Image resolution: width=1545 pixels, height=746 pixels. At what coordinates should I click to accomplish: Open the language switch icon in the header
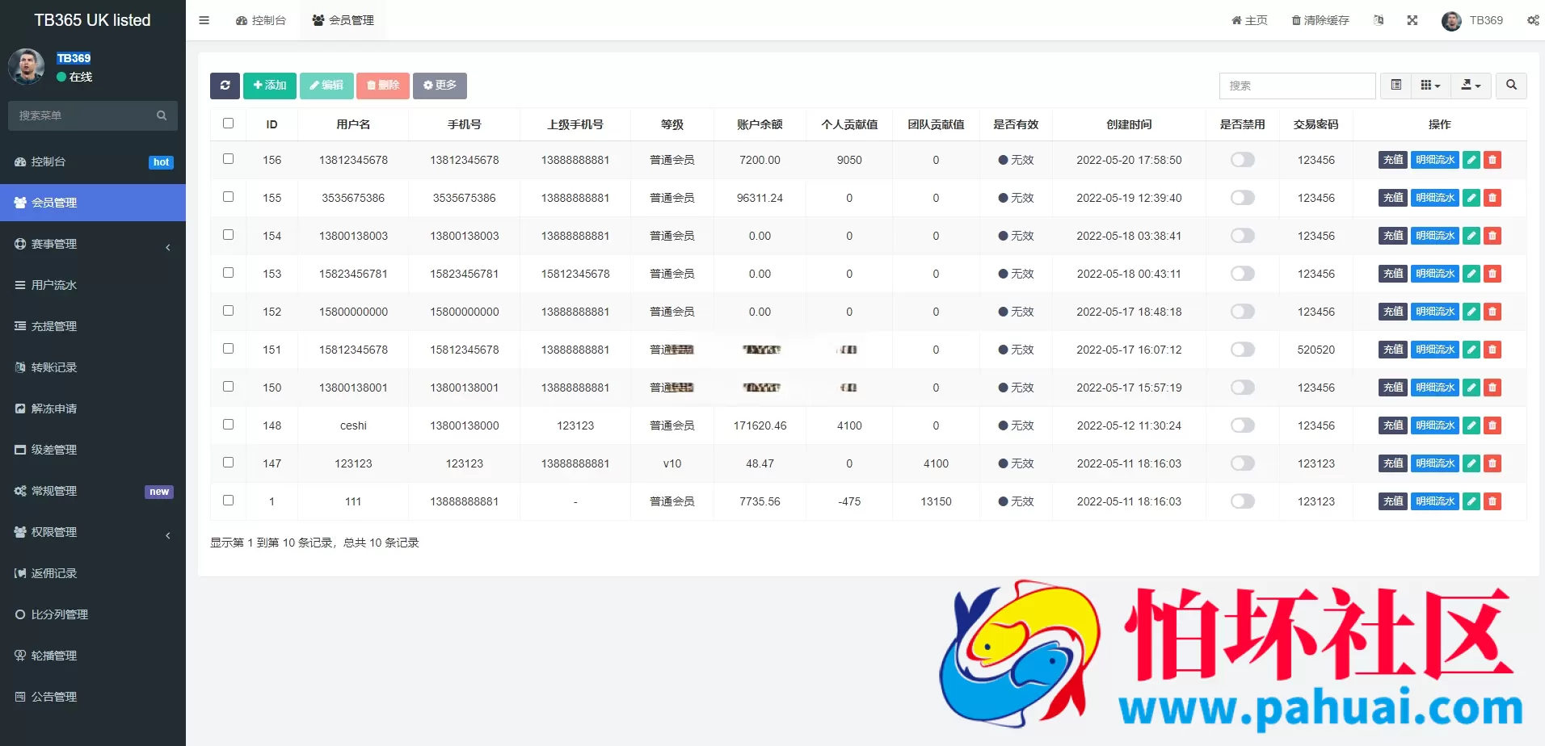coord(1379,20)
